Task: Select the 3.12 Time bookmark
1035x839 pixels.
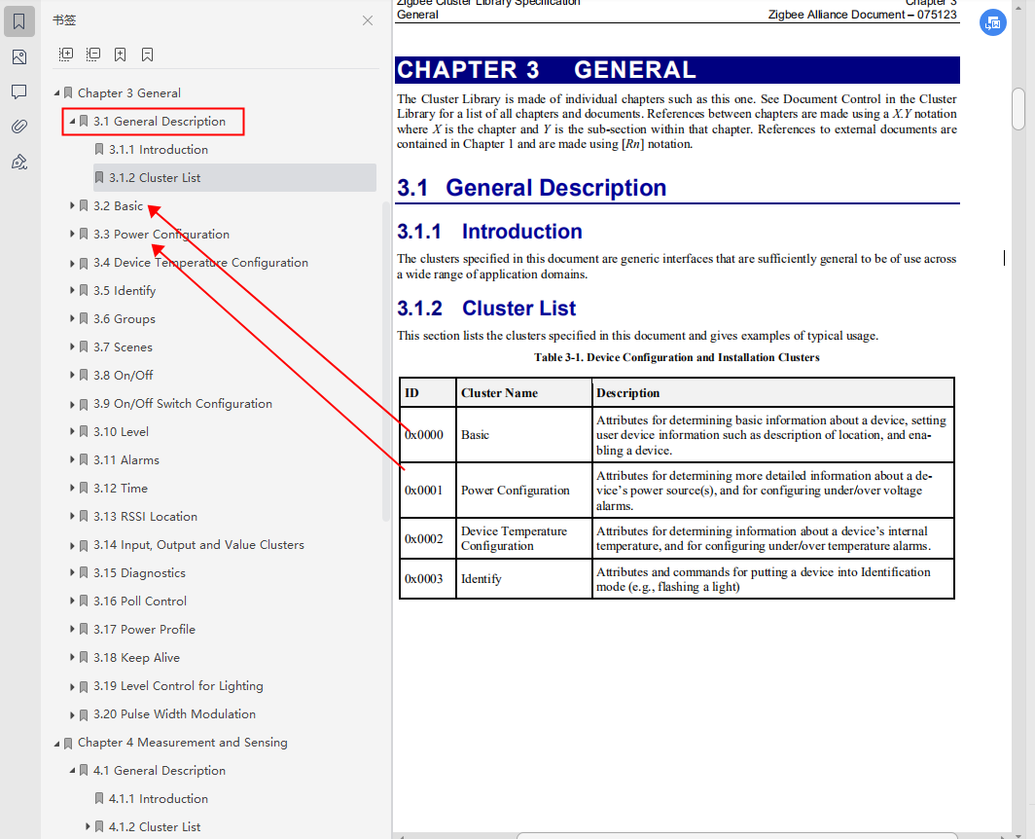Action: tap(122, 488)
